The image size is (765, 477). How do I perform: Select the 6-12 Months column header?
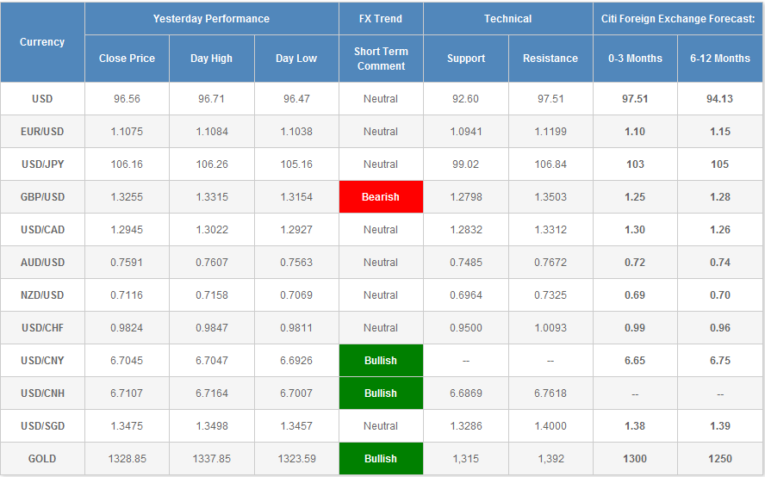point(719,59)
